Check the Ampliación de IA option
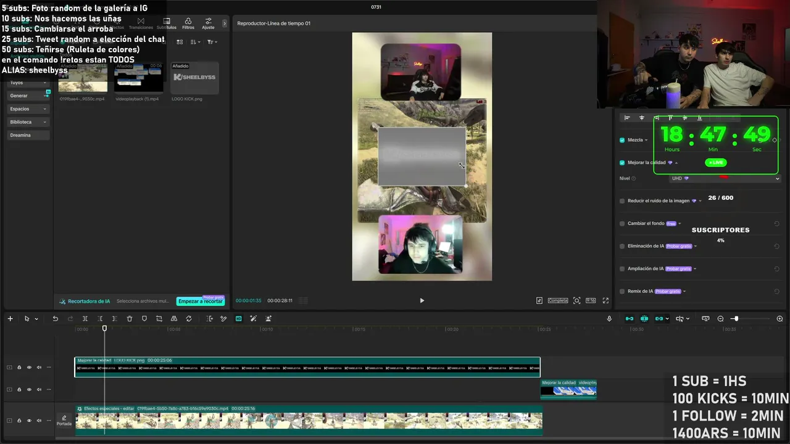This screenshot has height=444, width=790. tap(622, 269)
